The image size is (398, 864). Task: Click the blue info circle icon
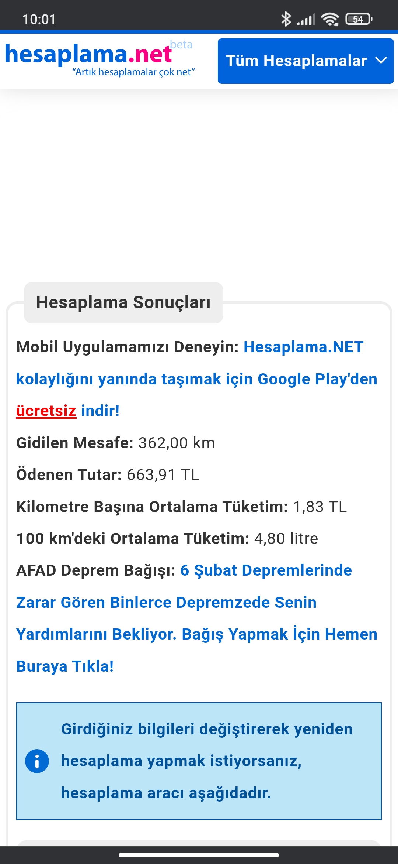37,761
